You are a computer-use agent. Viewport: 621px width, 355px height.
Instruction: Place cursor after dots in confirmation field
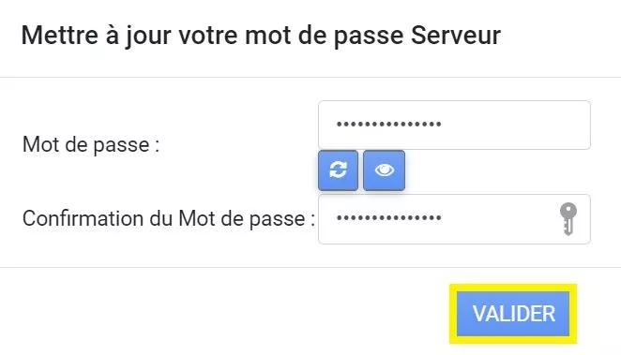tap(499, 219)
